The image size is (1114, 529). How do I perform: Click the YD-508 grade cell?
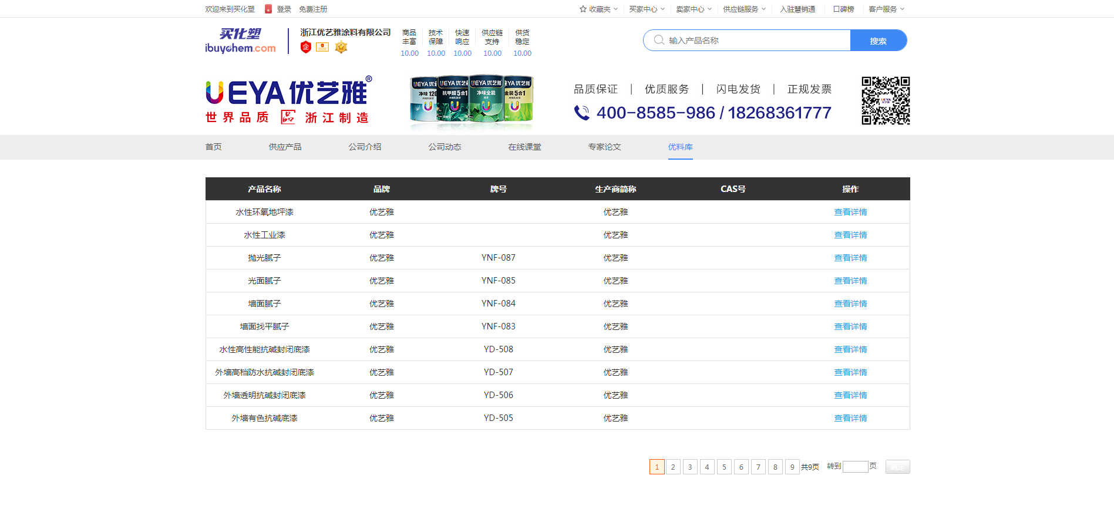(x=499, y=349)
